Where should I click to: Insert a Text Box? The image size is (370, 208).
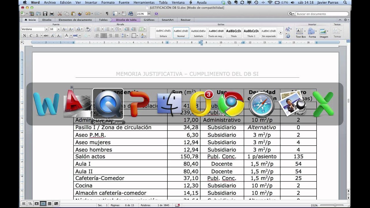tap(301, 33)
